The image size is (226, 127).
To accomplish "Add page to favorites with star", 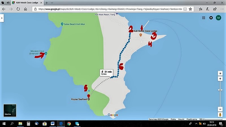I will [190, 9].
